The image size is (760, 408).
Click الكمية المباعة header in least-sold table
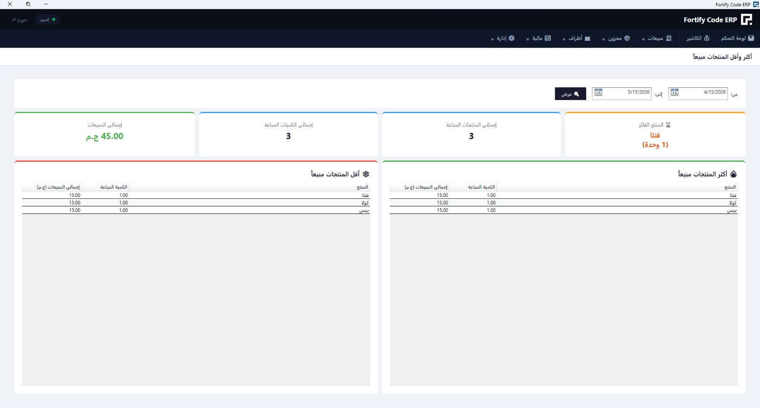point(105,187)
